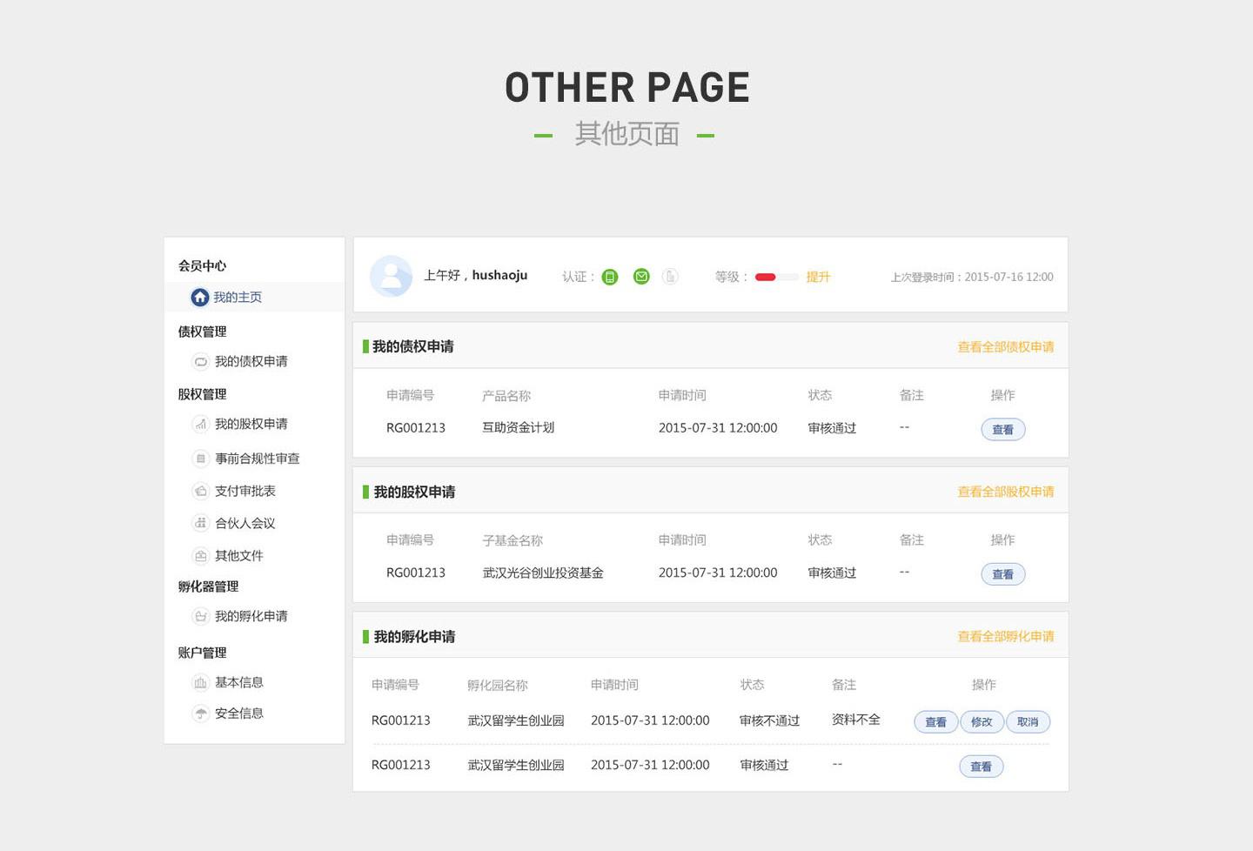1253x851 pixels.
Task: Click the 事前合规性审查 document icon
Action: pos(200,459)
